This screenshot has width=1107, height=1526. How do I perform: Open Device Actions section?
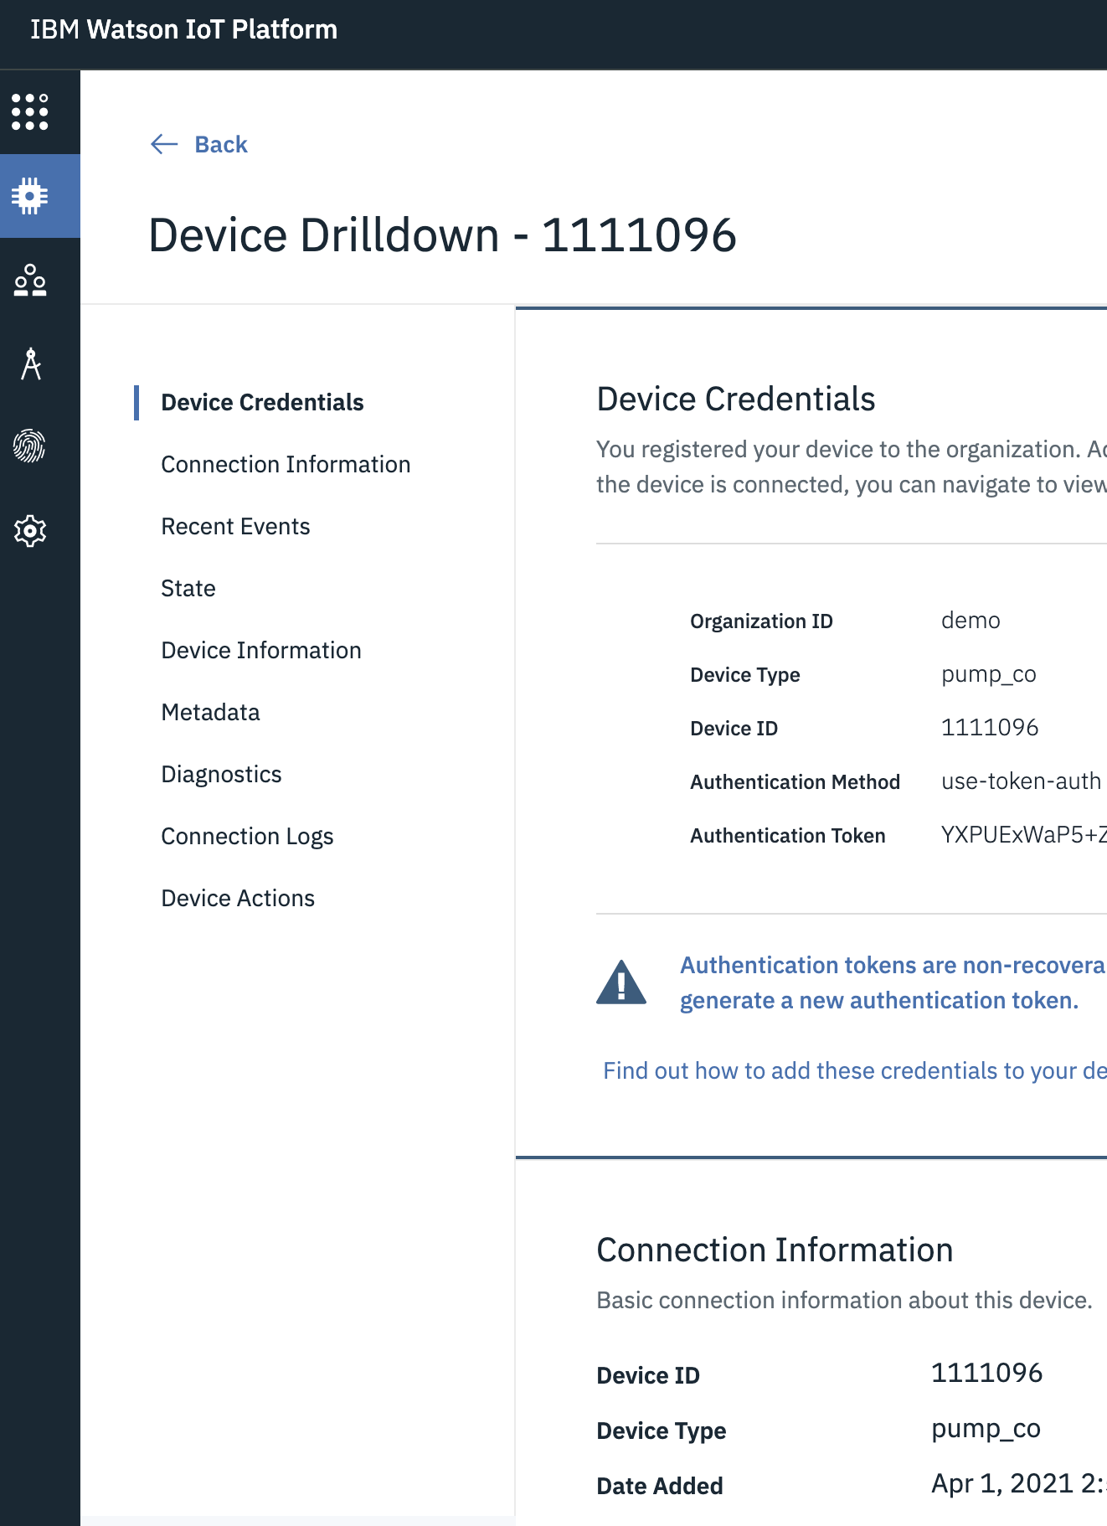click(238, 898)
